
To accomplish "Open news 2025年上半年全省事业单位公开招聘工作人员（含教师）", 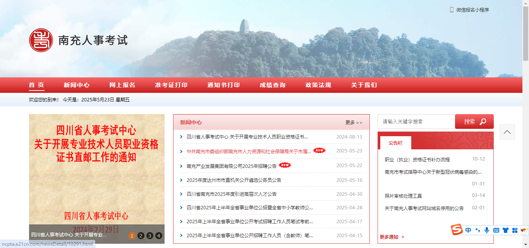I will (250, 235).
